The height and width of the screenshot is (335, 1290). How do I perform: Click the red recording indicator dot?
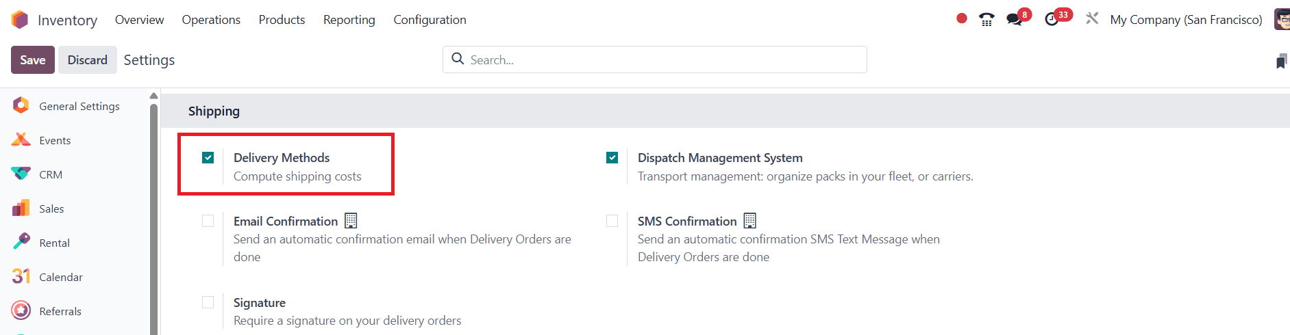pos(962,18)
